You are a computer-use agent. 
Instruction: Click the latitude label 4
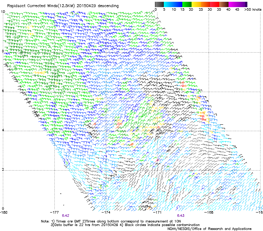coord(3,130)
